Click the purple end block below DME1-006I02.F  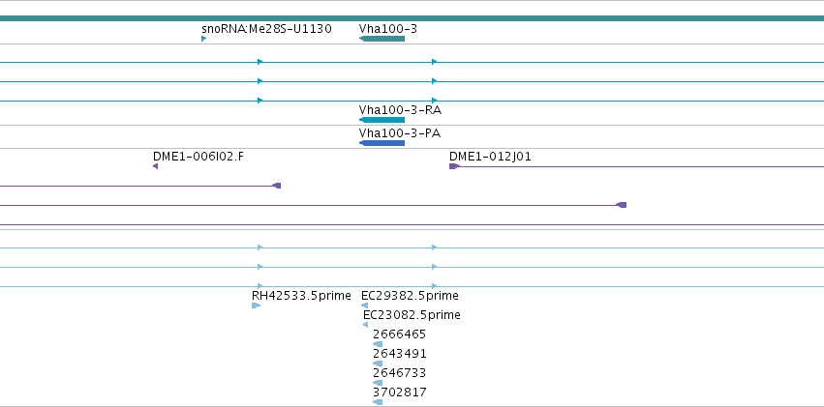[276, 186]
